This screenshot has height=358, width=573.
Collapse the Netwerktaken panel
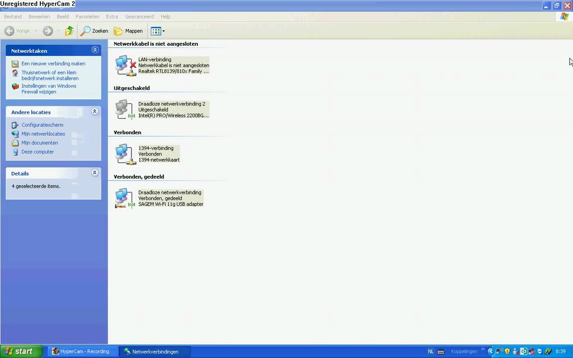[95, 50]
